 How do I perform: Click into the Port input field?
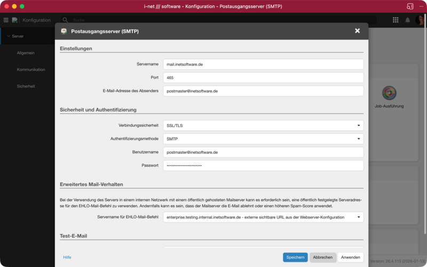[263, 77]
